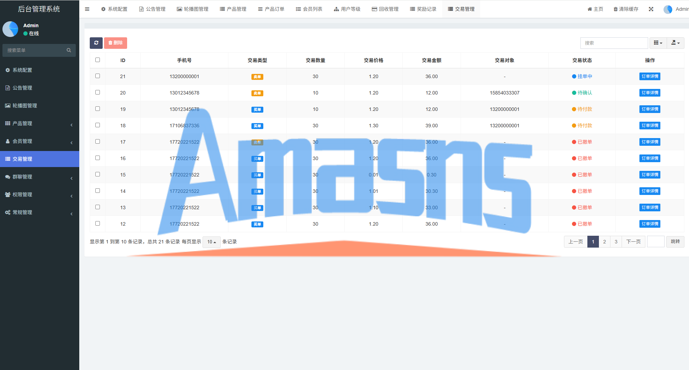Image resolution: width=689 pixels, height=370 pixels.
Task: Tick the checkbox for row ID 18
Action: (97, 125)
